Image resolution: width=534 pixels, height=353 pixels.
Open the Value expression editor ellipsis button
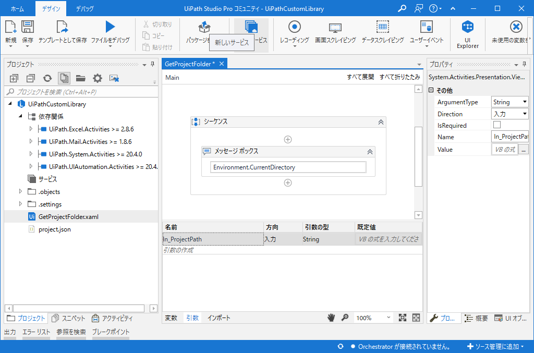point(524,150)
